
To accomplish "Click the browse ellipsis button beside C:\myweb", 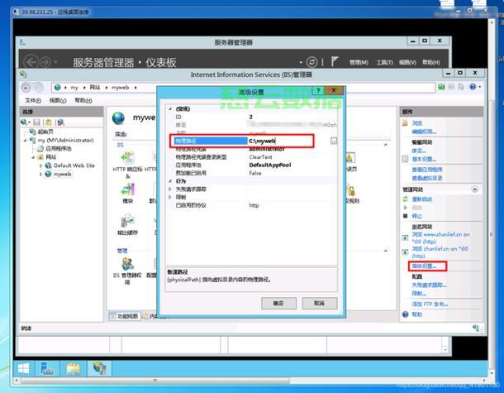I will tap(334, 141).
